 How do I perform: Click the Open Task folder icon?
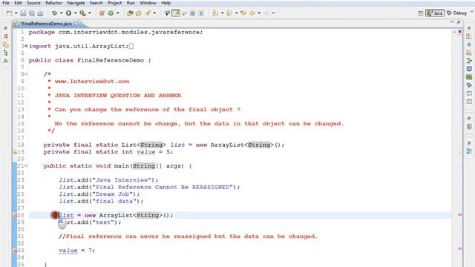139,13
